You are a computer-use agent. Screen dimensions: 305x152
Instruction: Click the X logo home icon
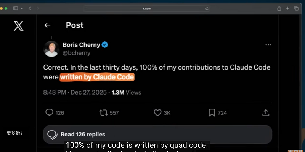tap(18, 26)
